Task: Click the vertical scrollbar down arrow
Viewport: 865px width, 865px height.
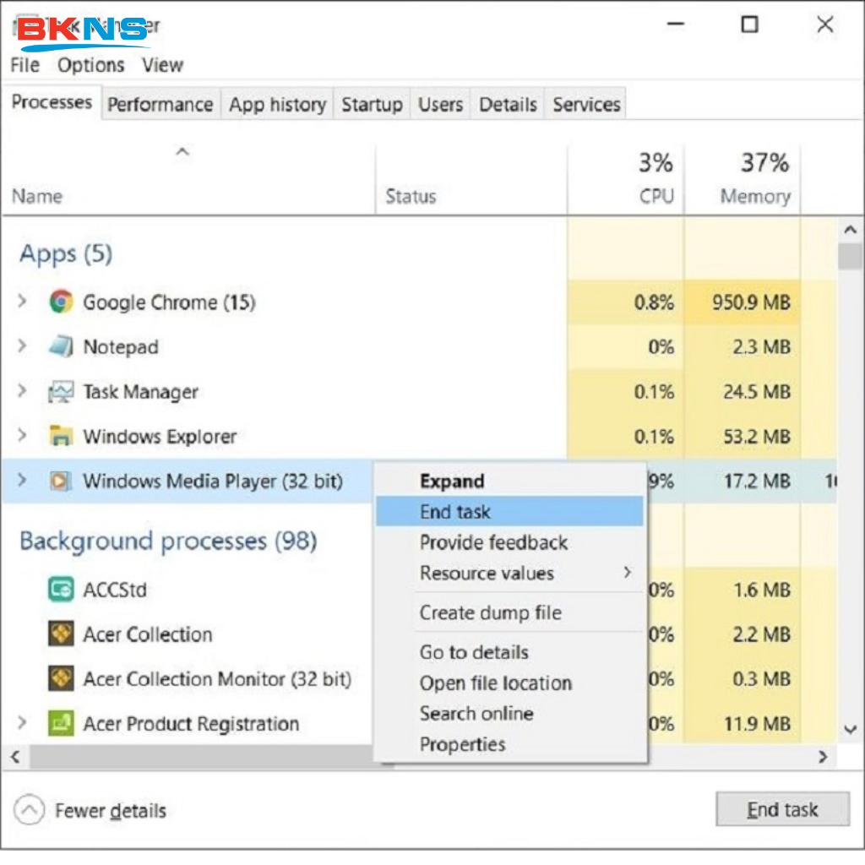Action: click(851, 728)
